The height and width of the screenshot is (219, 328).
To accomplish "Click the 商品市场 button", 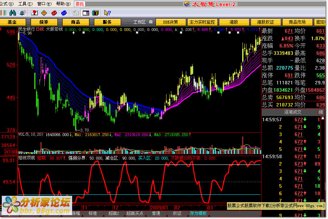I will tap(297, 22).
